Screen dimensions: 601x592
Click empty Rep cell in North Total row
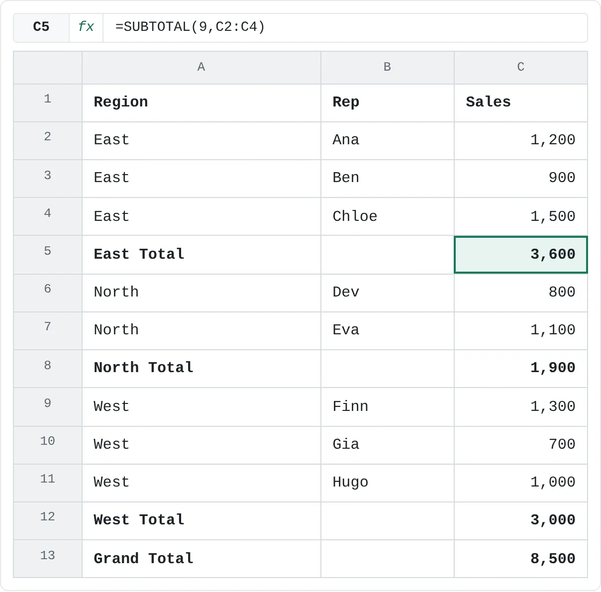[388, 369]
